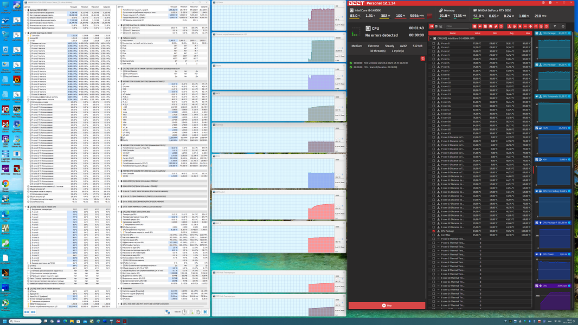Click the HWiNFO logging start document icon
Image resolution: width=578 pixels, height=325 pixels.
click(x=191, y=312)
